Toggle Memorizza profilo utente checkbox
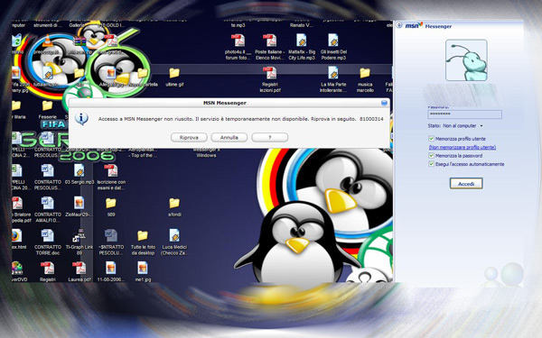 coord(431,139)
